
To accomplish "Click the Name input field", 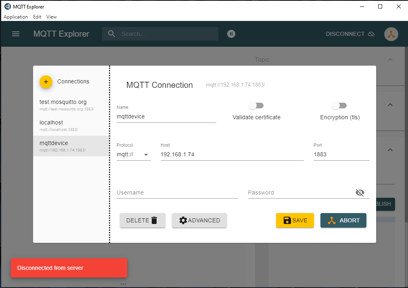I will [x=166, y=116].
